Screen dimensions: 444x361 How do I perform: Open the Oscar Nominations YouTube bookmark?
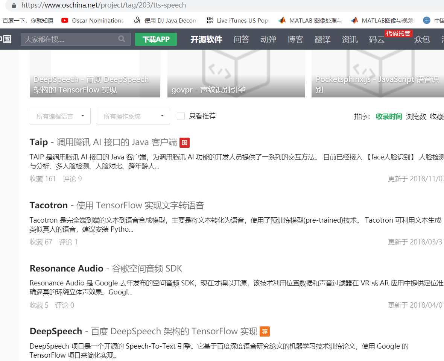(x=93, y=20)
